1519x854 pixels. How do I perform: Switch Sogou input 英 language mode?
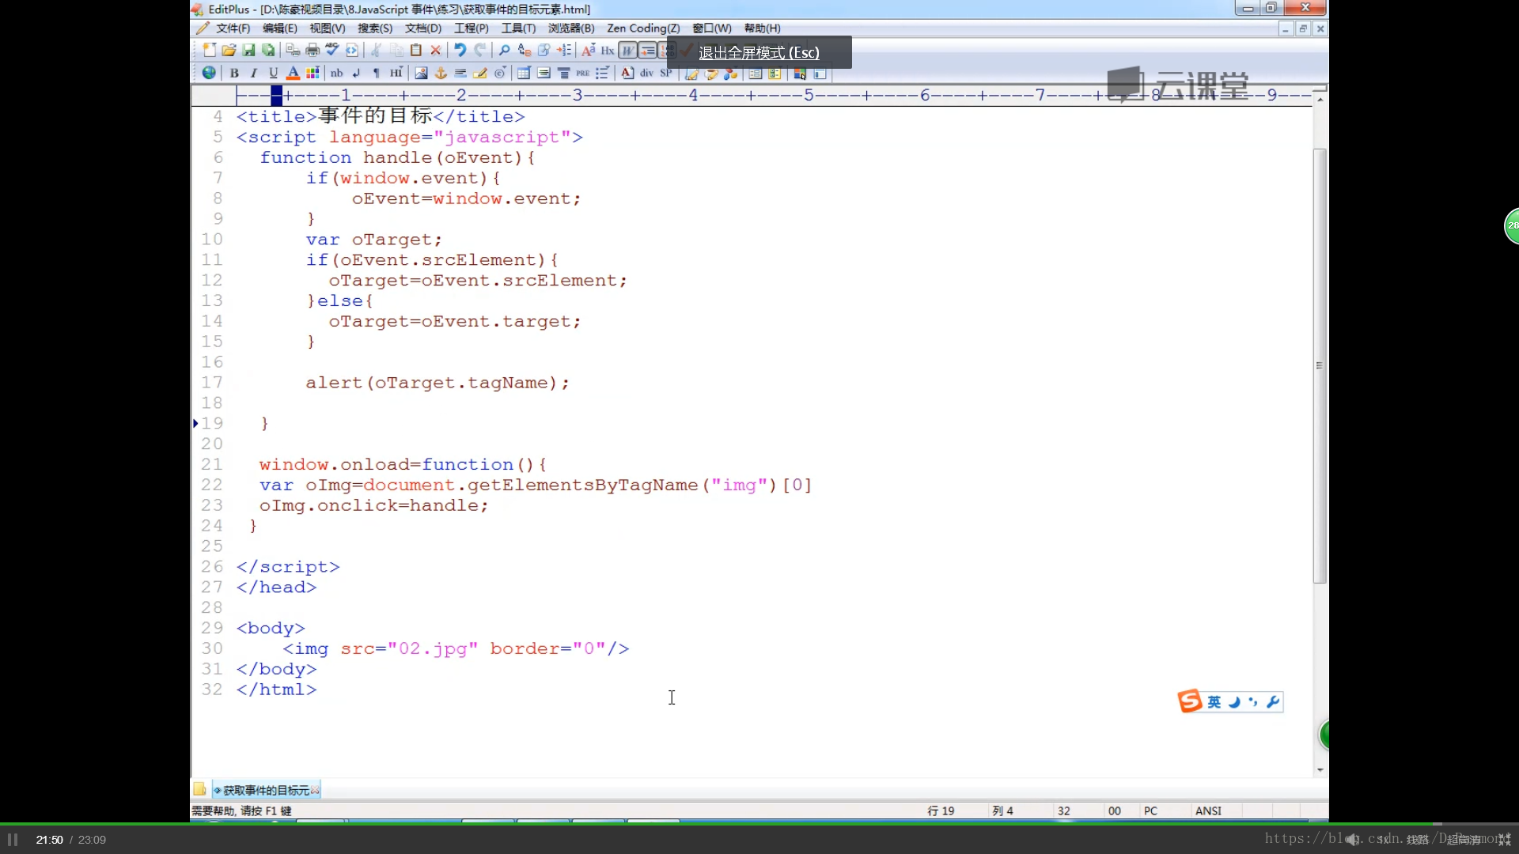pyautogui.click(x=1214, y=701)
